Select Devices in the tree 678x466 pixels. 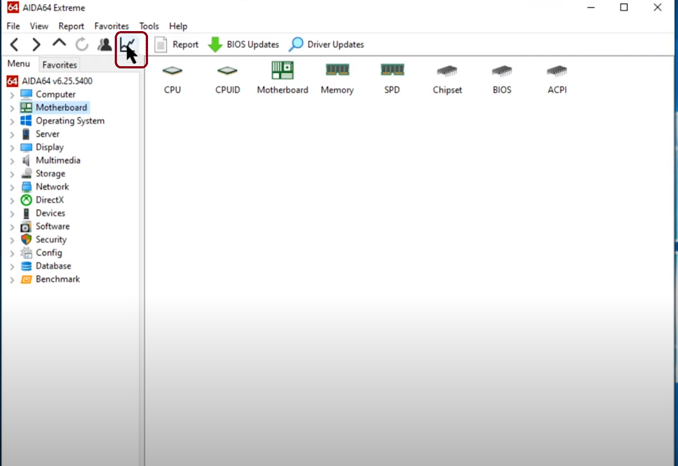50,213
